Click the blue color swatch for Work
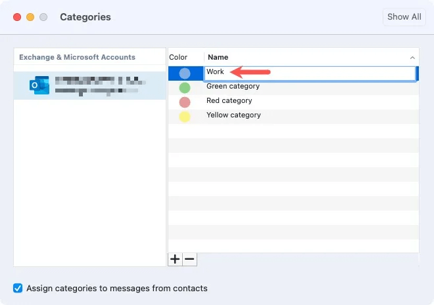The width and height of the screenshot is (434, 305). coord(185,73)
